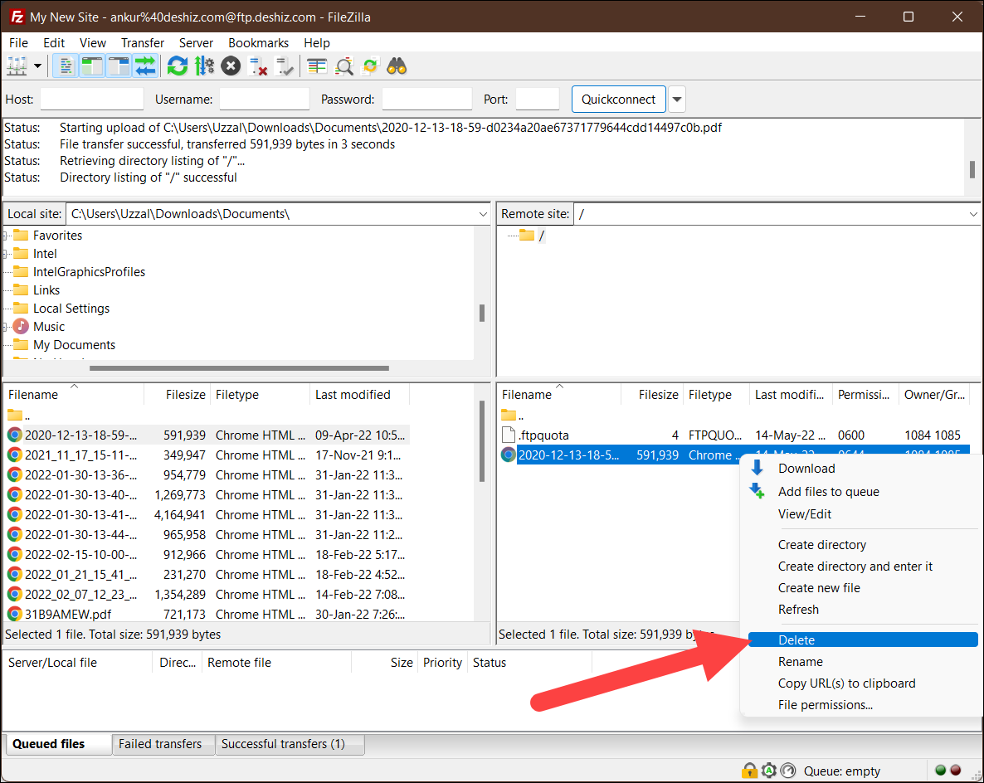984x783 pixels.
Task: Click the red activity LED indicator
Action: 956,771
